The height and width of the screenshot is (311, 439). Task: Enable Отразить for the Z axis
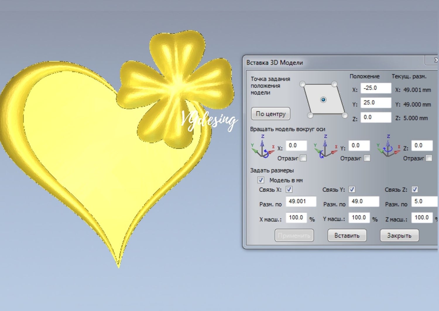[429, 158]
